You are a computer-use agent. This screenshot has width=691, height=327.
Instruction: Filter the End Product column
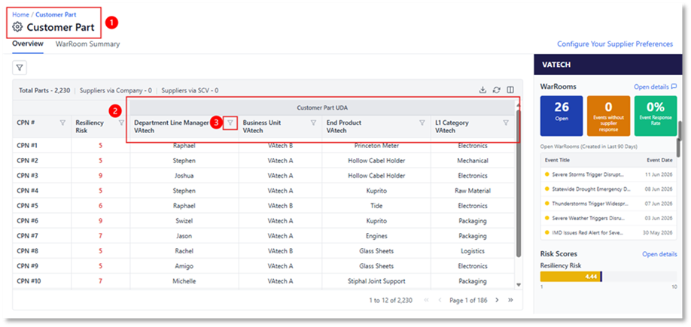[422, 123]
